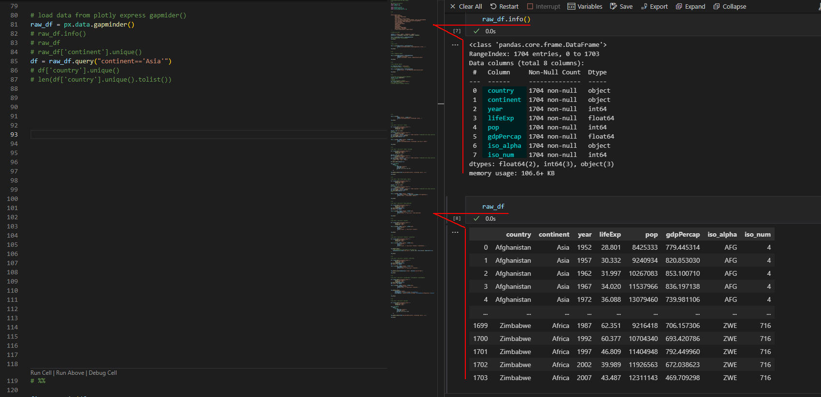Click the continent column header

[x=554, y=234]
